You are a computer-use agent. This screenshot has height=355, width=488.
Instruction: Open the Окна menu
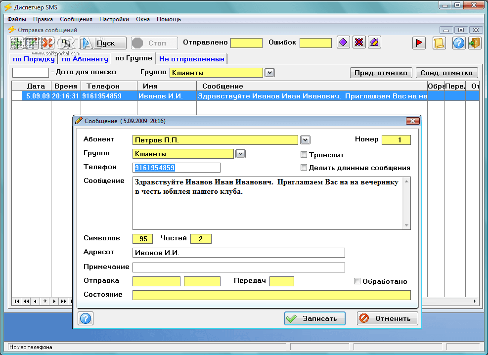coord(143,19)
